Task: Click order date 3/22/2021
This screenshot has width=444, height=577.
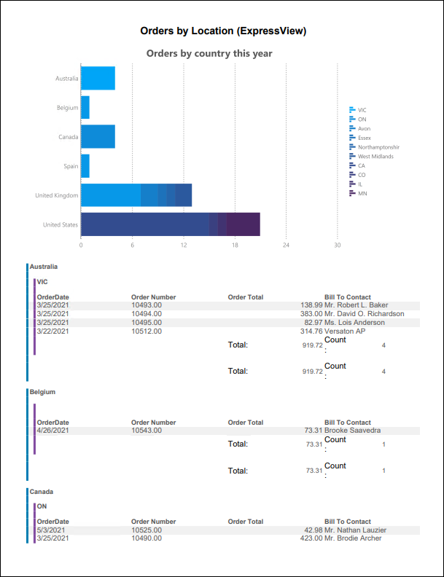Action: (53, 331)
